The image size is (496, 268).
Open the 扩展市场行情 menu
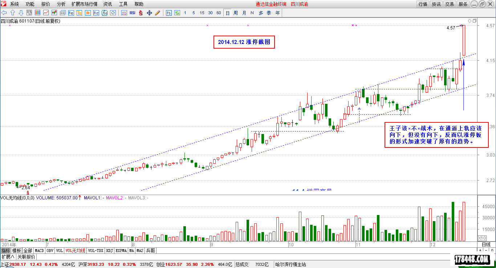click(x=85, y=4)
